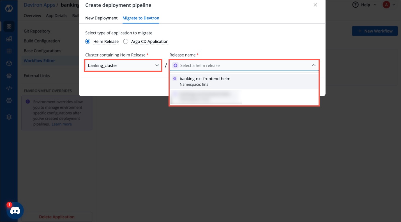The width and height of the screenshot is (401, 222).
Task: Select the Helm Release radio button
Action: 87,41
